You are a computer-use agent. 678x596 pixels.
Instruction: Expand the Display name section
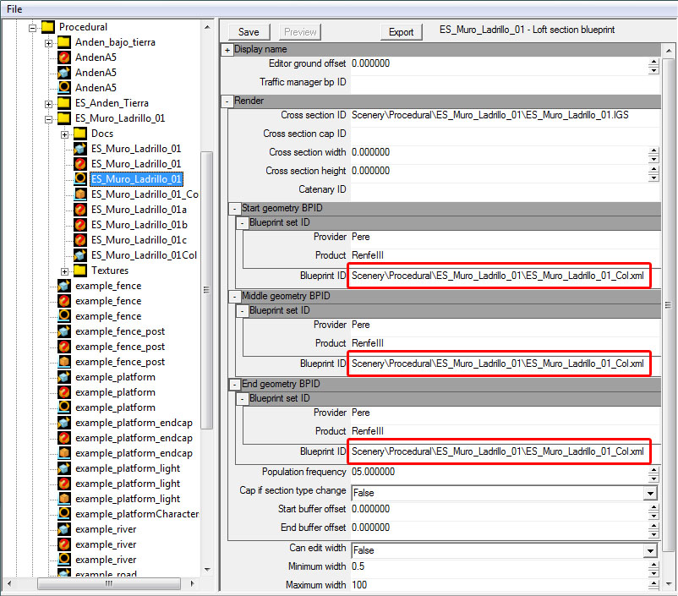coord(227,50)
